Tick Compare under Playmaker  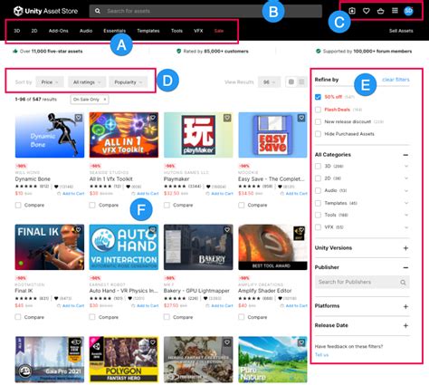[x=167, y=205]
